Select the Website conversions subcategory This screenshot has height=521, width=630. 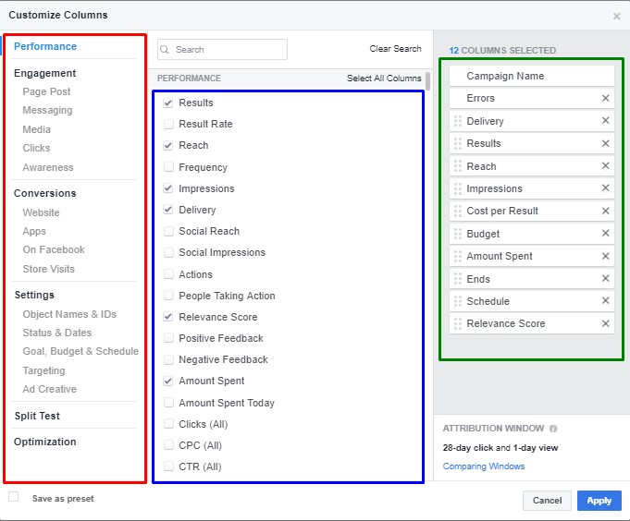click(41, 212)
